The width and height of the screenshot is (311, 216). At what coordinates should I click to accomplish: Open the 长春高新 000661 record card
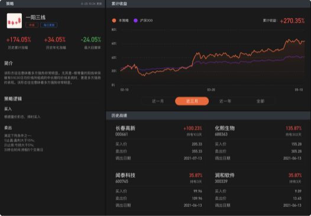pos(158,143)
